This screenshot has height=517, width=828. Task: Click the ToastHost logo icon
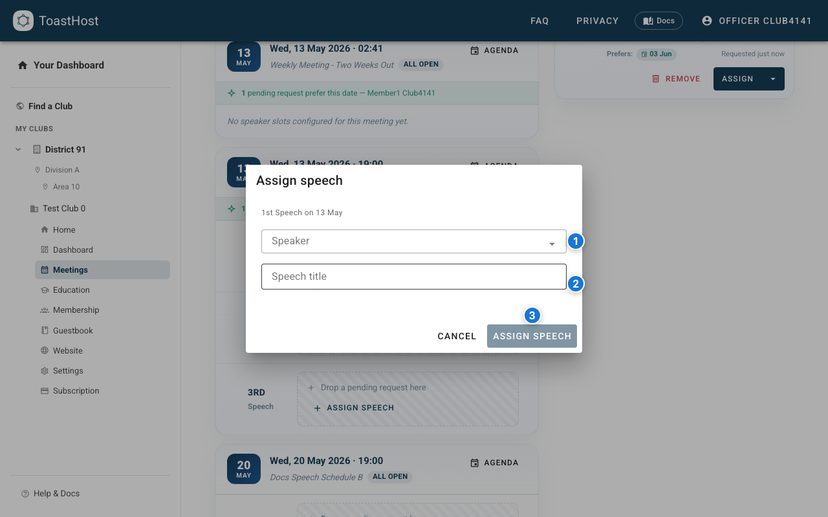[x=23, y=20]
